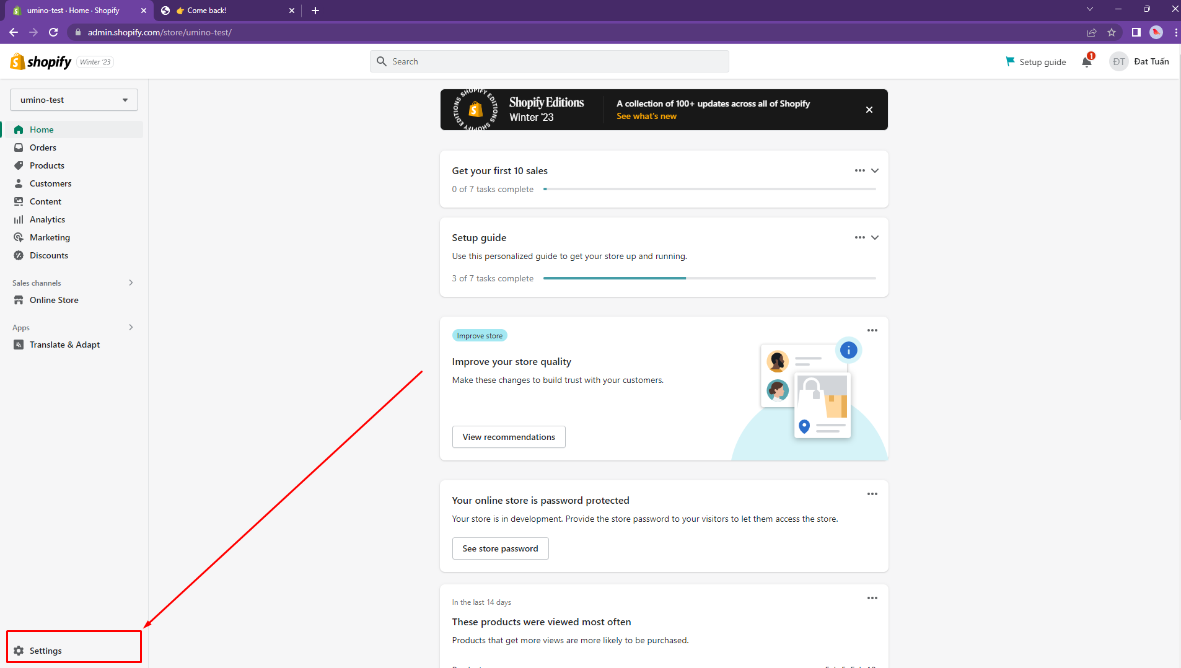
Task: Open the ĐT account avatar
Action: click(x=1118, y=61)
